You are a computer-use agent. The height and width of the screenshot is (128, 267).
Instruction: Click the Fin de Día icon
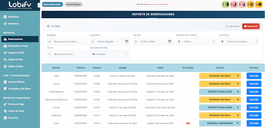5,118
